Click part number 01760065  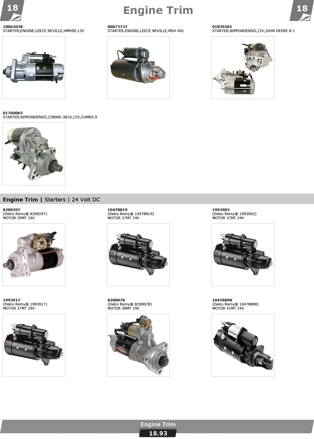coord(13,113)
